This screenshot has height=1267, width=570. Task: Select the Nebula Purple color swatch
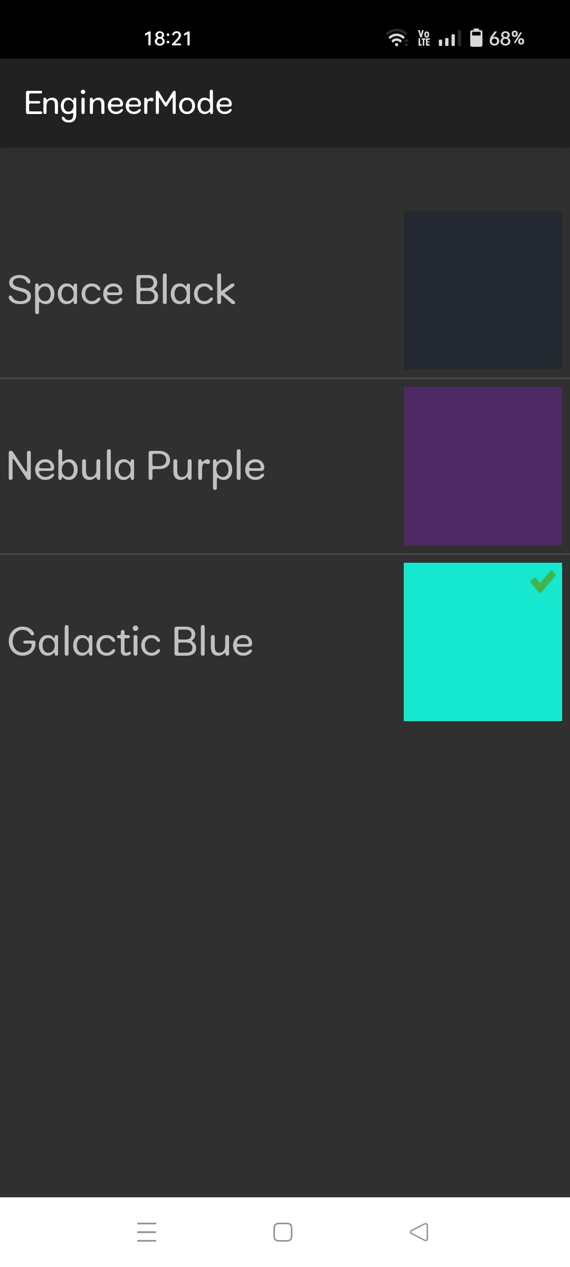[483, 466]
